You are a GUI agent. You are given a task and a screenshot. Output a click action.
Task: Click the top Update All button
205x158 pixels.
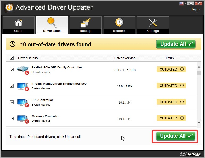(176, 44)
